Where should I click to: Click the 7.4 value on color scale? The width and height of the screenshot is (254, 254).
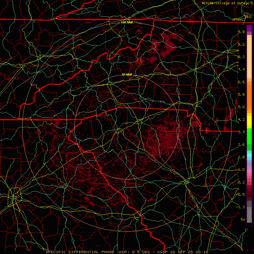[x=241, y=69]
